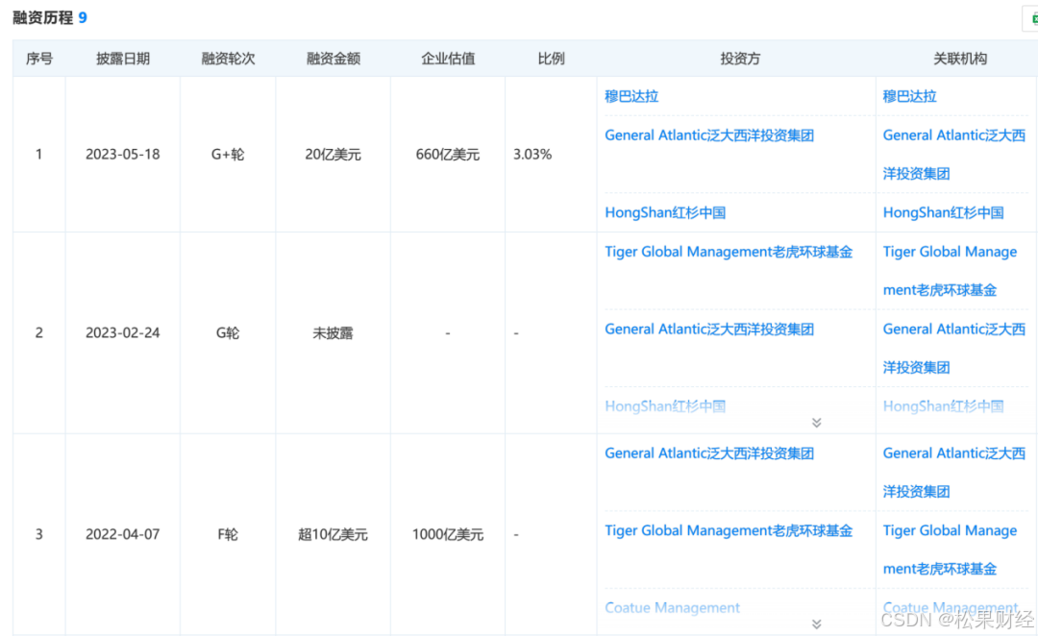1038x636 pixels.
Task: Click the 融资金额 column header
Action: (333, 59)
